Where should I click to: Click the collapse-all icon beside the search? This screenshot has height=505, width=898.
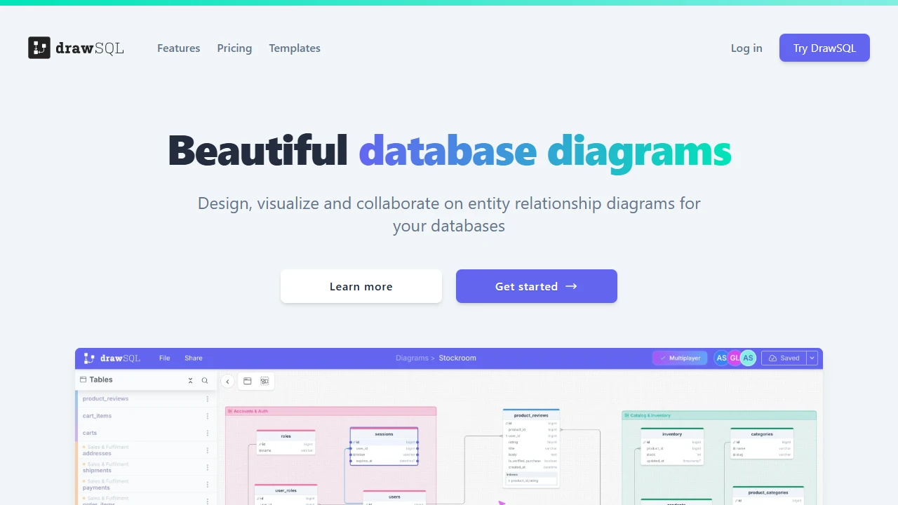coord(190,381)
